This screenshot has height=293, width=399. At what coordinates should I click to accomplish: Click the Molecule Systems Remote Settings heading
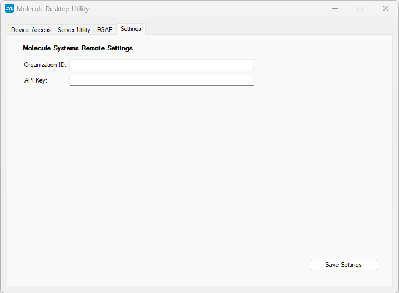coord(78,48)
